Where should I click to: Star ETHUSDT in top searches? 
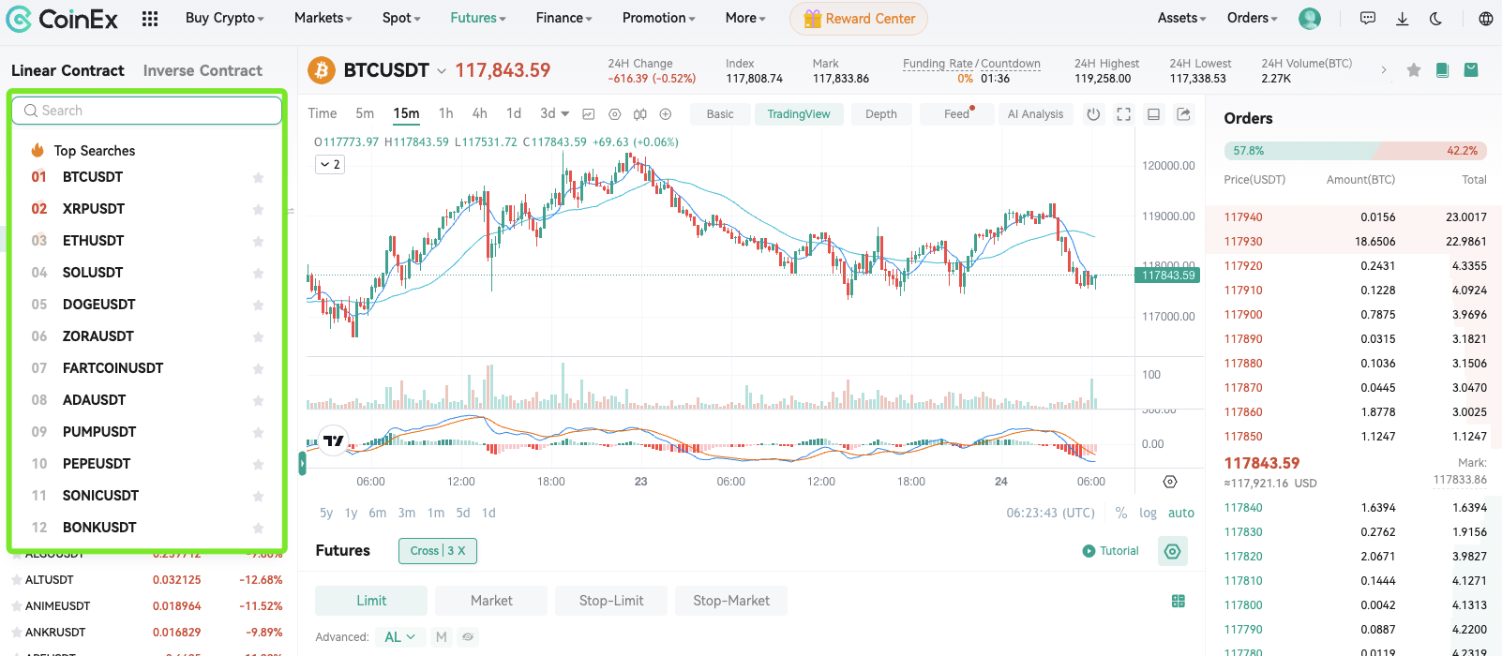click(x=258, y=242)
